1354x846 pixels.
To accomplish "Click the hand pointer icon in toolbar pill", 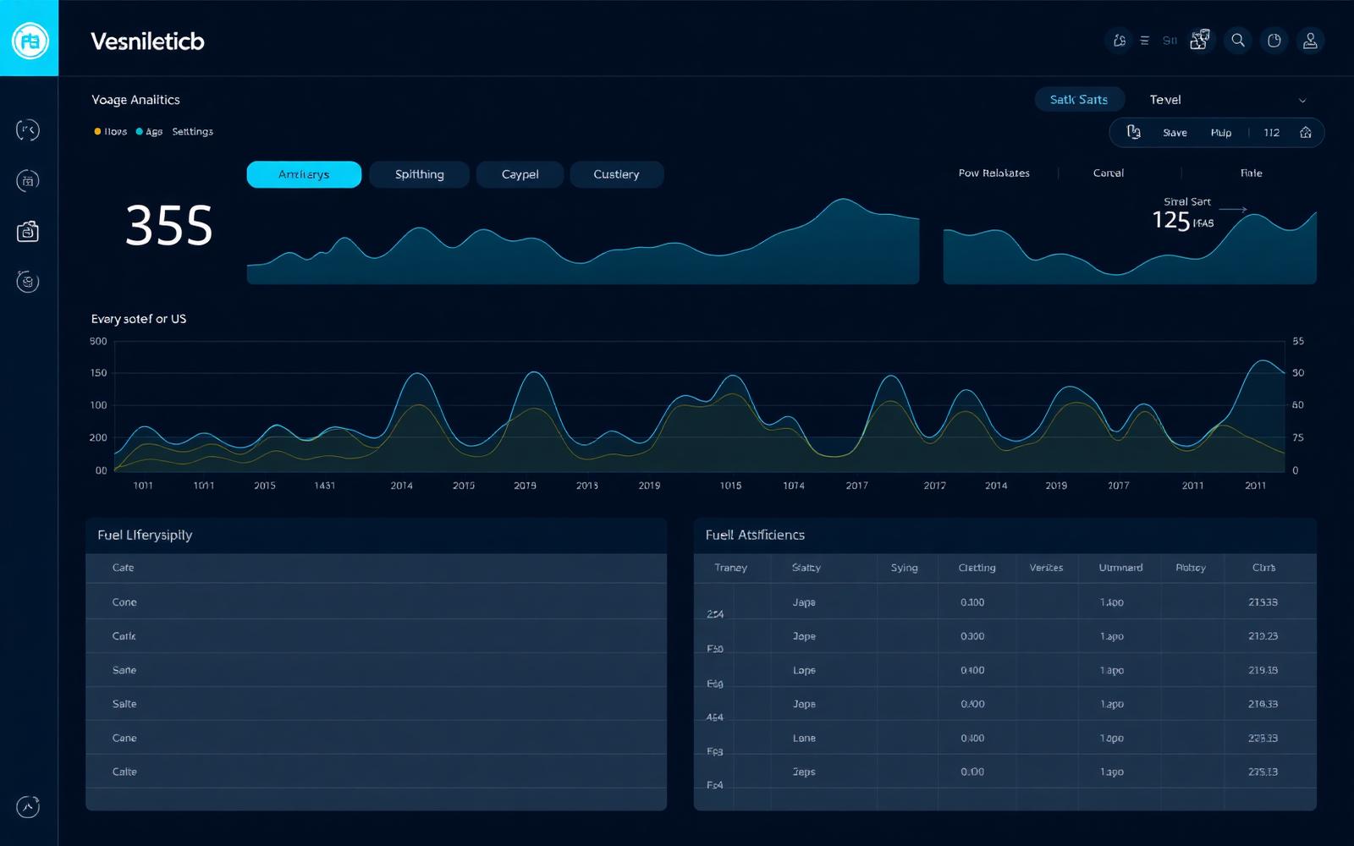I will tap(1134, 132).
